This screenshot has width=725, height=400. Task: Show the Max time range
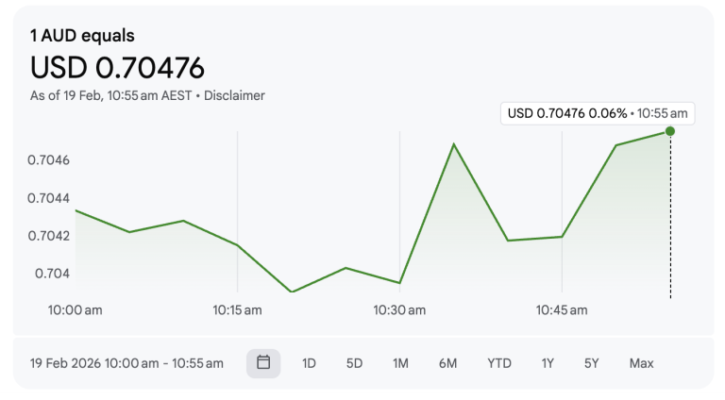641,363
